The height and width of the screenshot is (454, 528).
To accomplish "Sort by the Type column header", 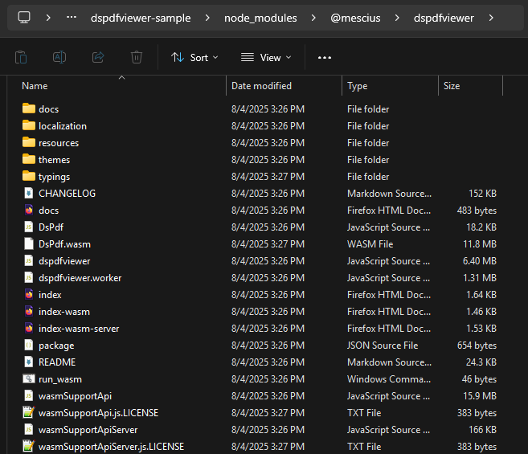I will click(x=357, y=86).
